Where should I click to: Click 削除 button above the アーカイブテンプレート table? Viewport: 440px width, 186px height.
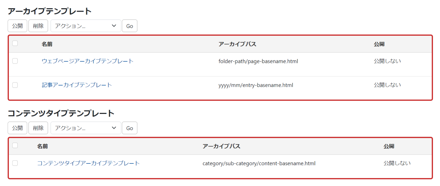pos(38,26)
